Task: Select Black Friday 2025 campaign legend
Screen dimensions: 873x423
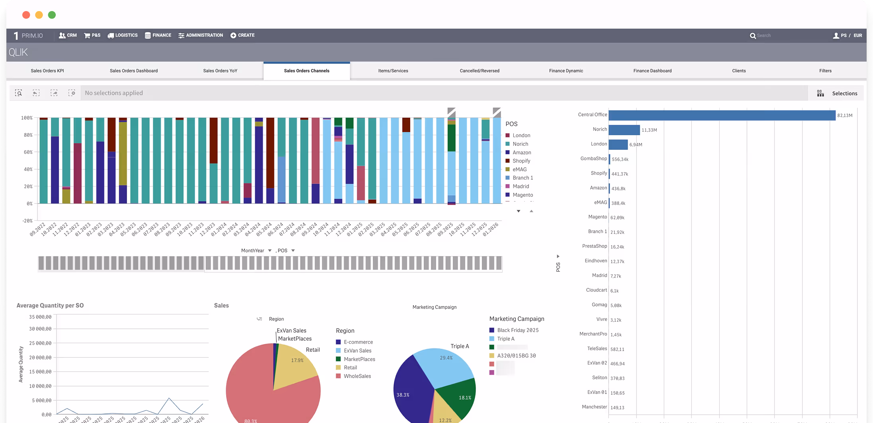Action: click(514, 330)
